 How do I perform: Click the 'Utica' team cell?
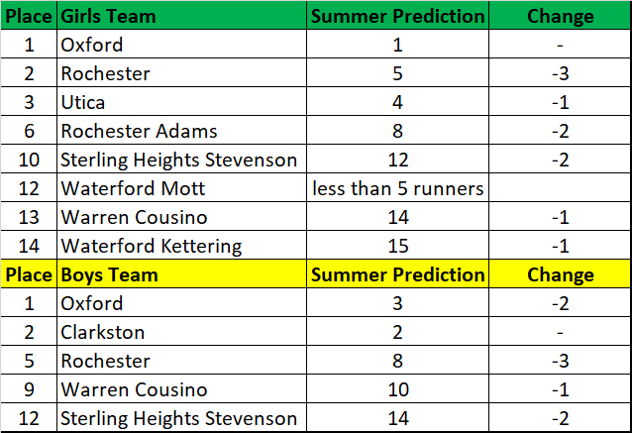tap(83, 102)
